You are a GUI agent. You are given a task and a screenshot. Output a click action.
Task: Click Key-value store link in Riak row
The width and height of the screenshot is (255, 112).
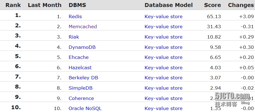point(163,37)
